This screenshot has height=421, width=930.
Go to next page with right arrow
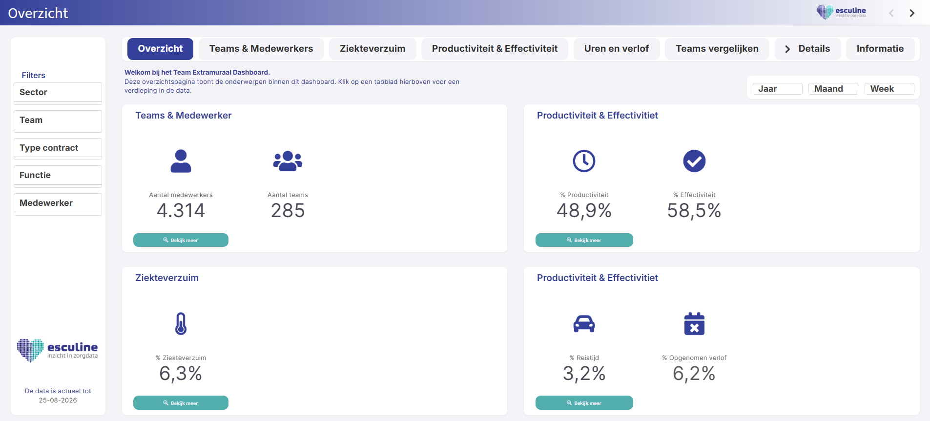point(912,13)
